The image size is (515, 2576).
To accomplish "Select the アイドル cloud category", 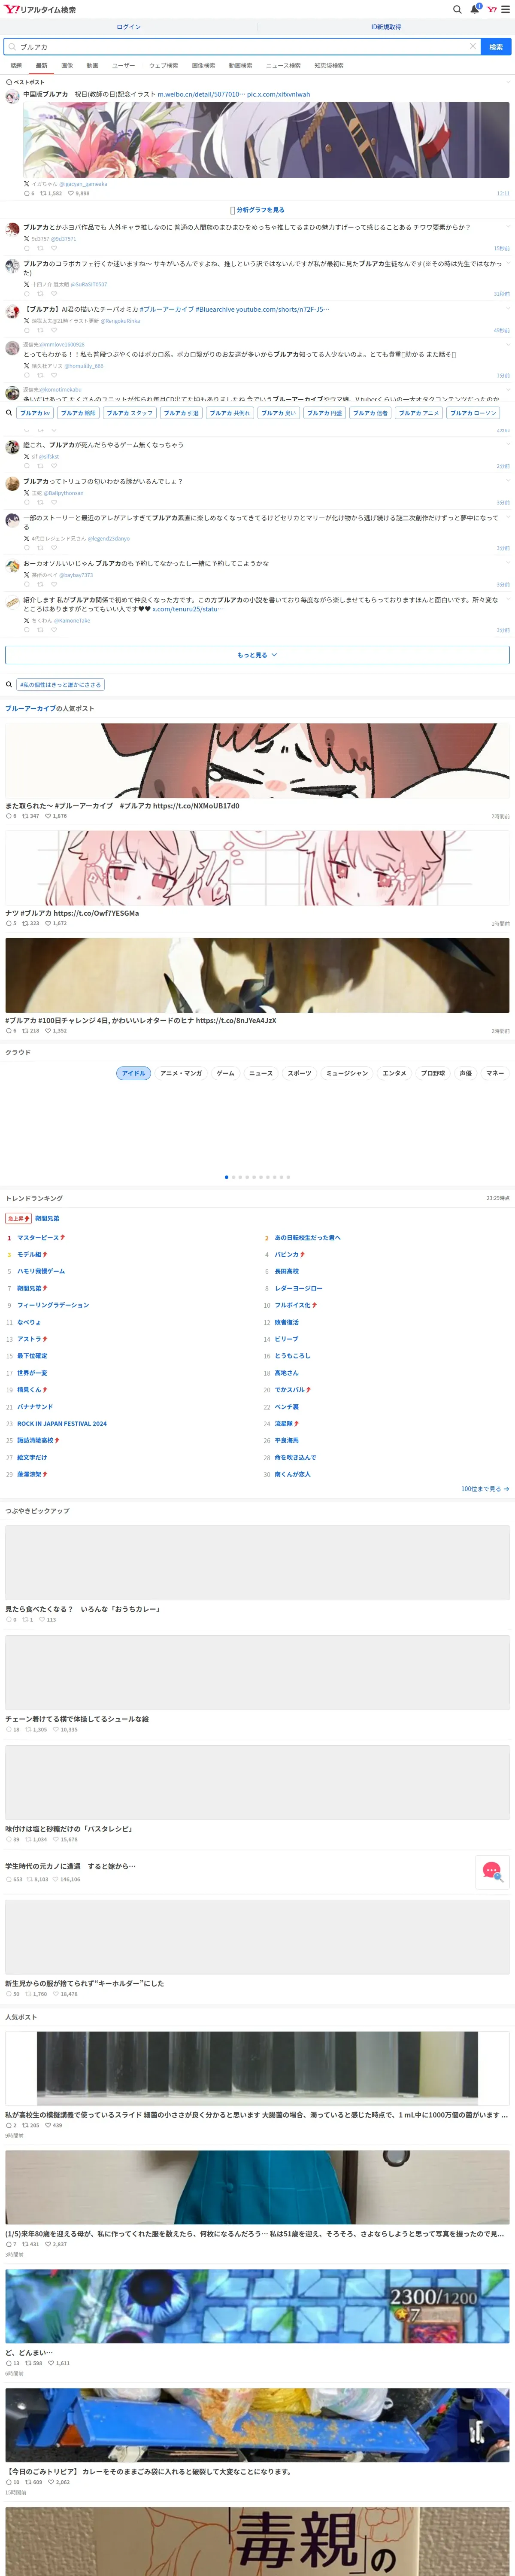I will (133, 1073).
